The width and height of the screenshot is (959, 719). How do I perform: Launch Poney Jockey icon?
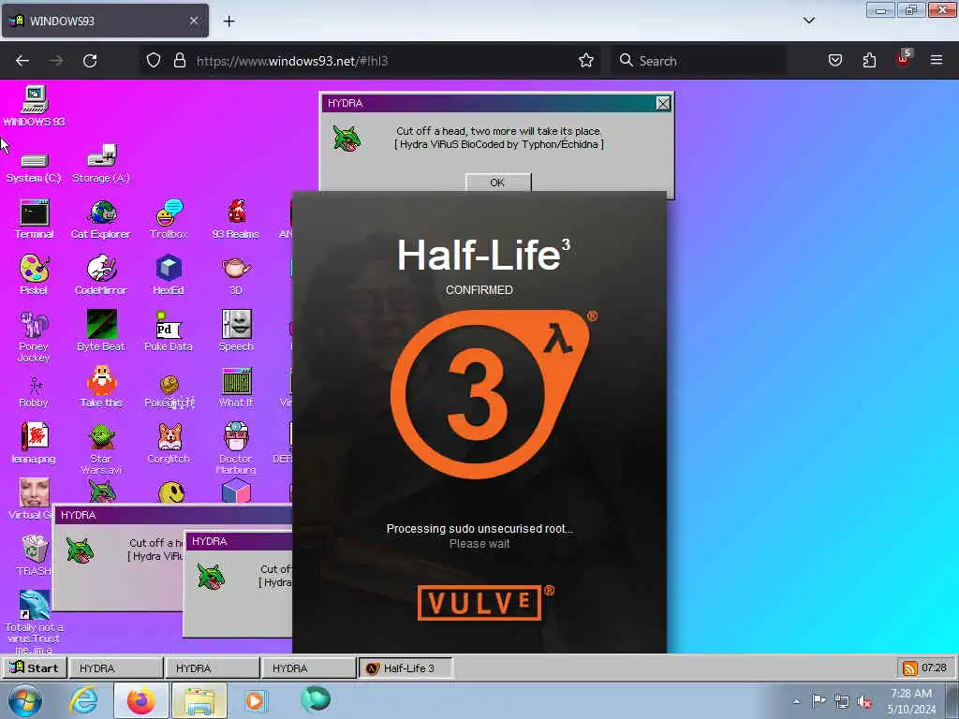tap(34, 336)
